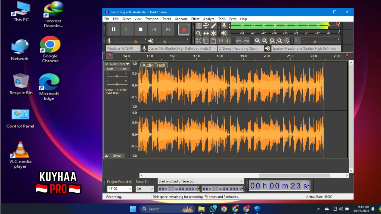381x214 pixels.
Task: Open the Effect menu
Action: tap(195, 19)
